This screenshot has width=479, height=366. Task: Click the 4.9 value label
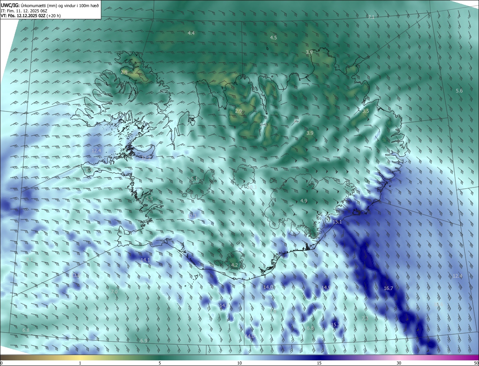pyautogui.click(x=304, y=201)
